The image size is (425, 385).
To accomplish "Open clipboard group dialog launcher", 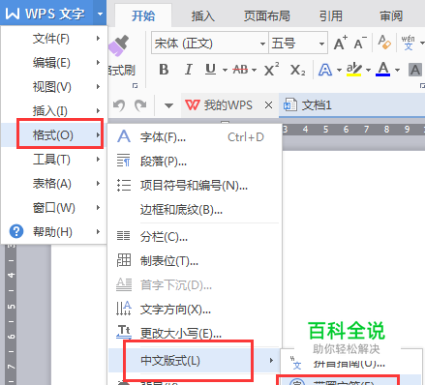I will pos(135,85).
